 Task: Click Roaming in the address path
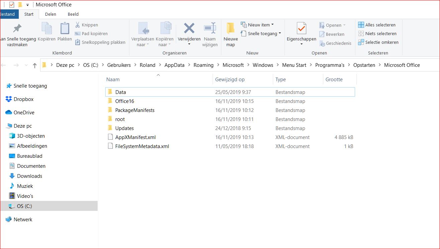pos(203,65)
